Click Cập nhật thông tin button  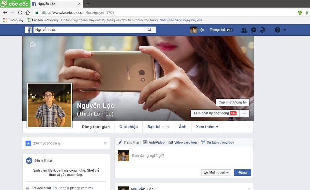232,102
